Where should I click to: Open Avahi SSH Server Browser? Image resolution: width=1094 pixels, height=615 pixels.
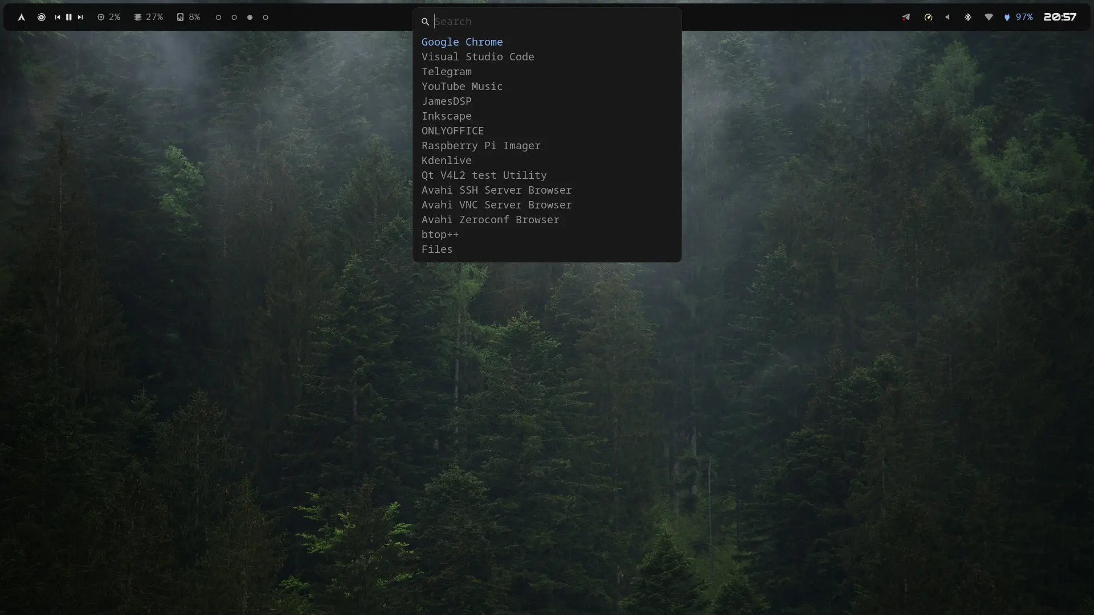point(547,190)
